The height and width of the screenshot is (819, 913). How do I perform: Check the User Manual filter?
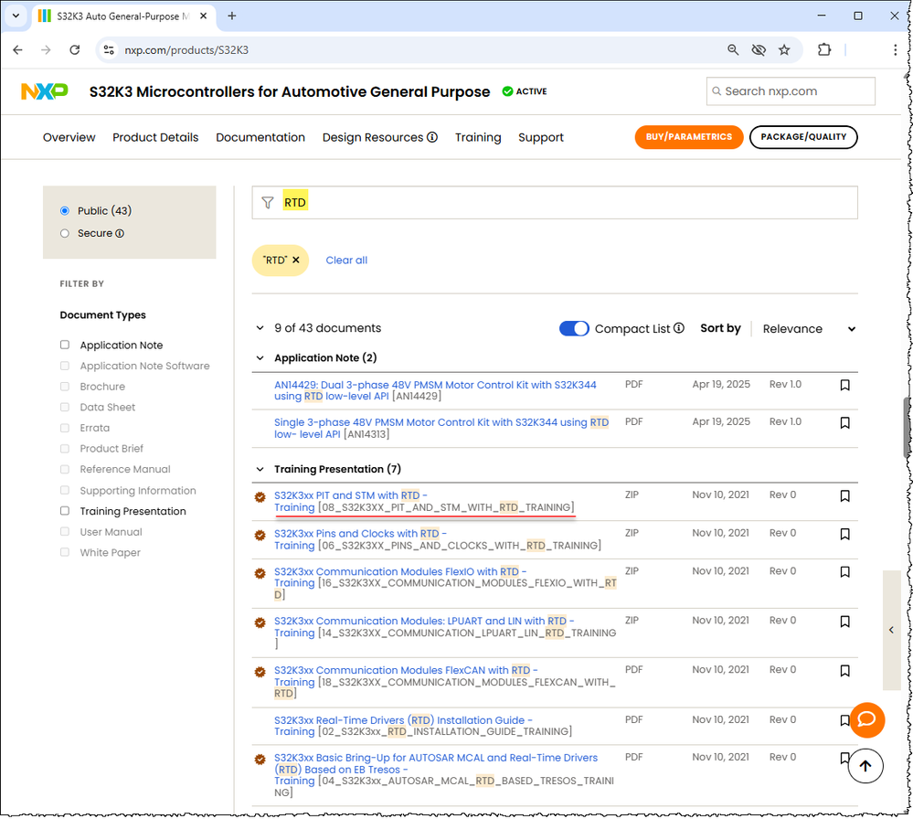65,532
